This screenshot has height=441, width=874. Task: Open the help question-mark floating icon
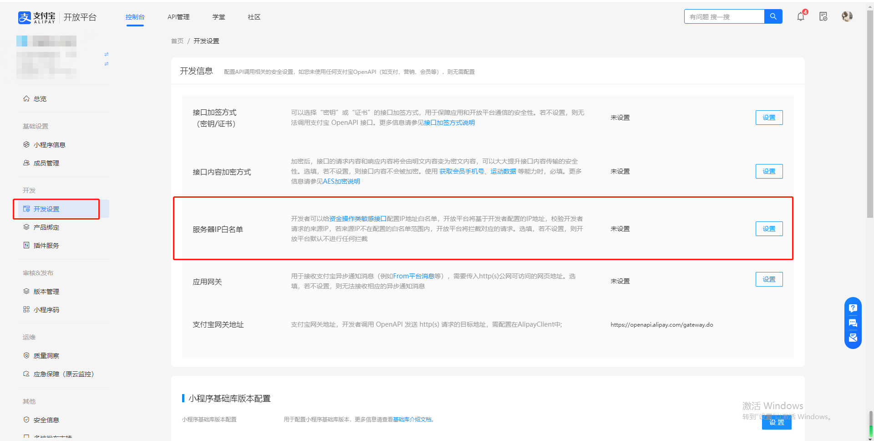[853, 308]
